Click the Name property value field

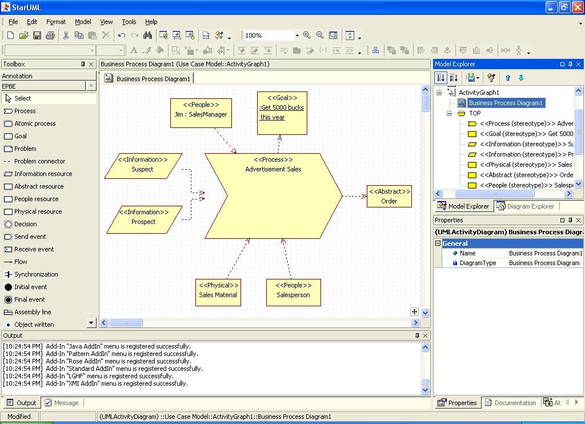[546, 254]
